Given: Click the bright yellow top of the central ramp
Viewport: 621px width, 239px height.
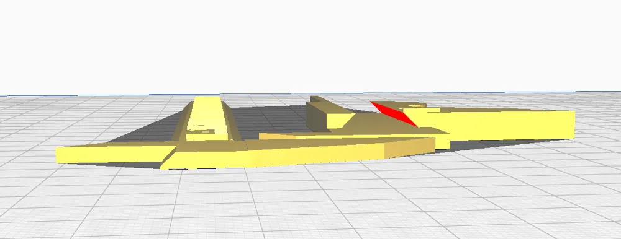Looking at the screenshot, I should tap(206, 118).
